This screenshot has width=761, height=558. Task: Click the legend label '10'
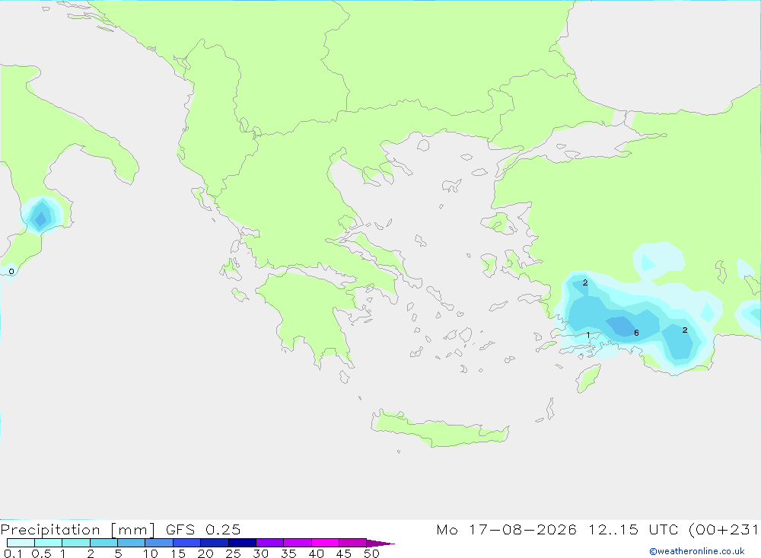(x=151, y=553)
